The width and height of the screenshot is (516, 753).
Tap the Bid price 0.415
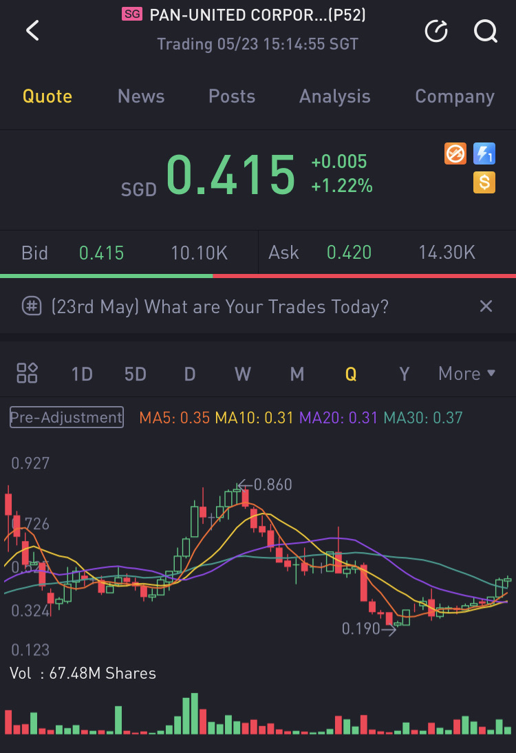[x=101, y=253]
